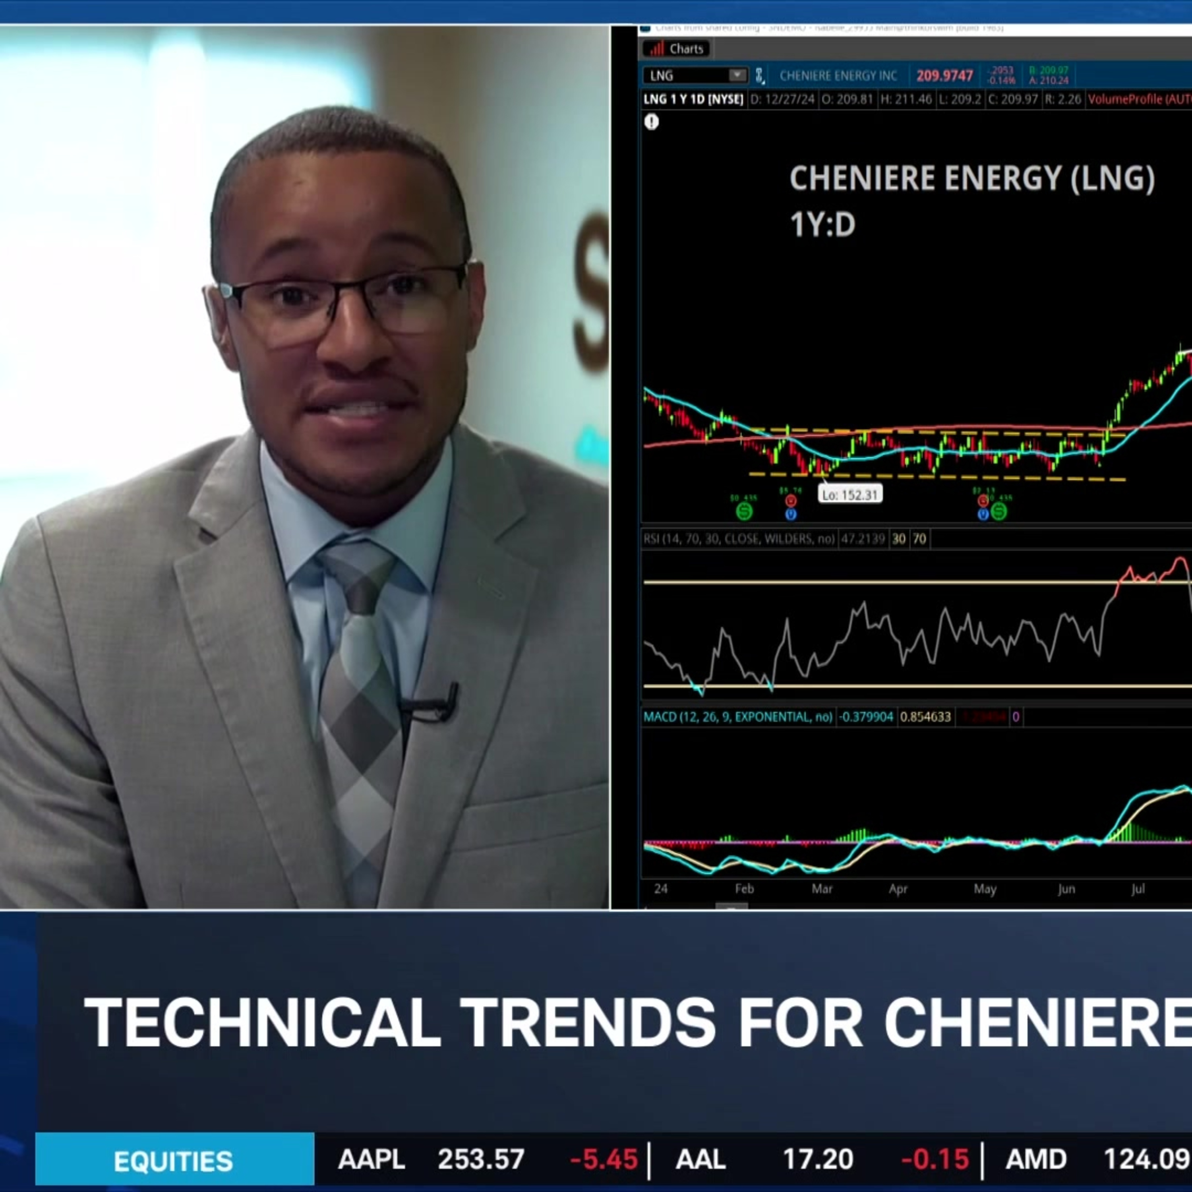Open the LNG symbol dropdown arrow
Screen dimensions: 1192x1192
(x=737, y=75)
